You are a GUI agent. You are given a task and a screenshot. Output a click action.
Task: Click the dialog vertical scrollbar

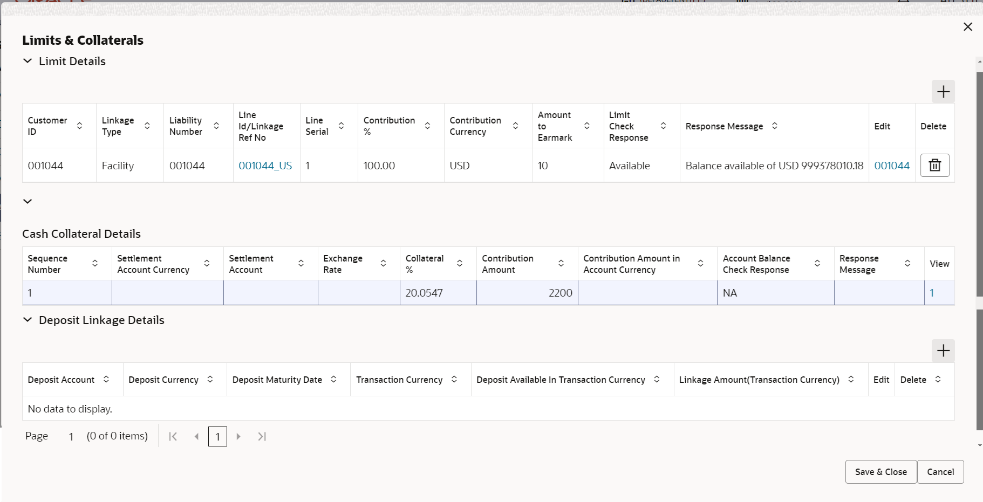pos(980,183)
